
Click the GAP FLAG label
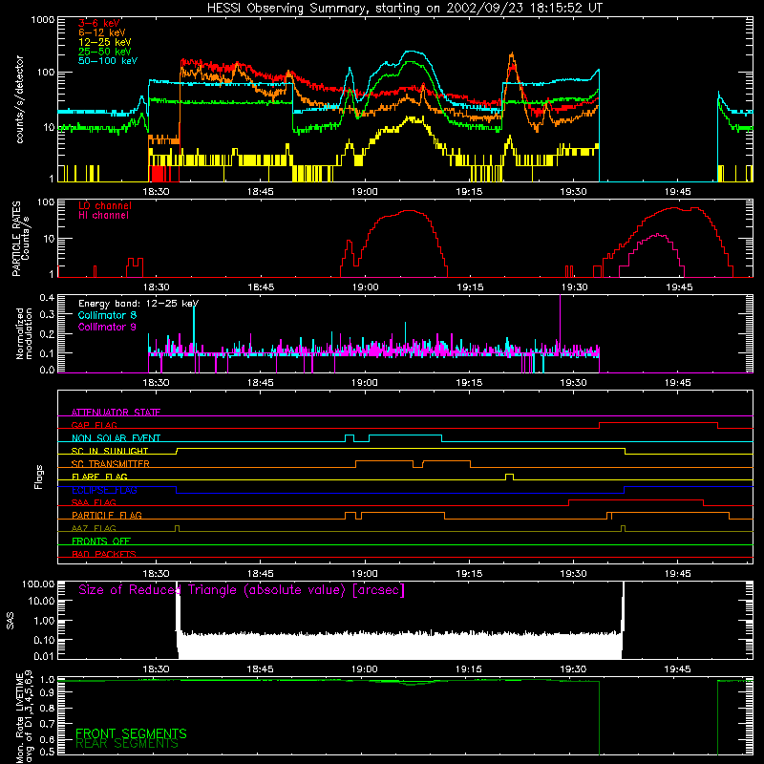(x=94, y=425)
